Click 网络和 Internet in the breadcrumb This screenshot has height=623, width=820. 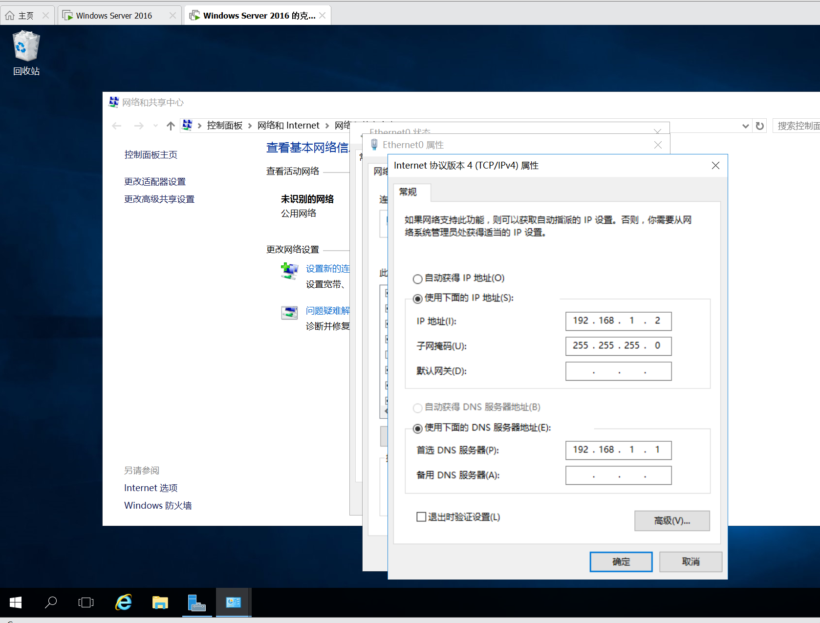click(x=288, y=126)
